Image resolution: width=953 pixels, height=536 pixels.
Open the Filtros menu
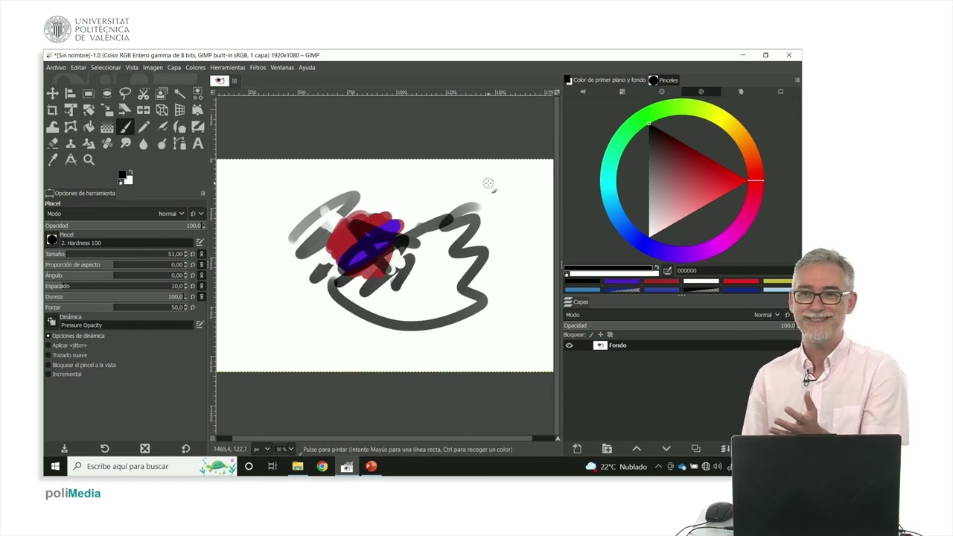(258, 68)
